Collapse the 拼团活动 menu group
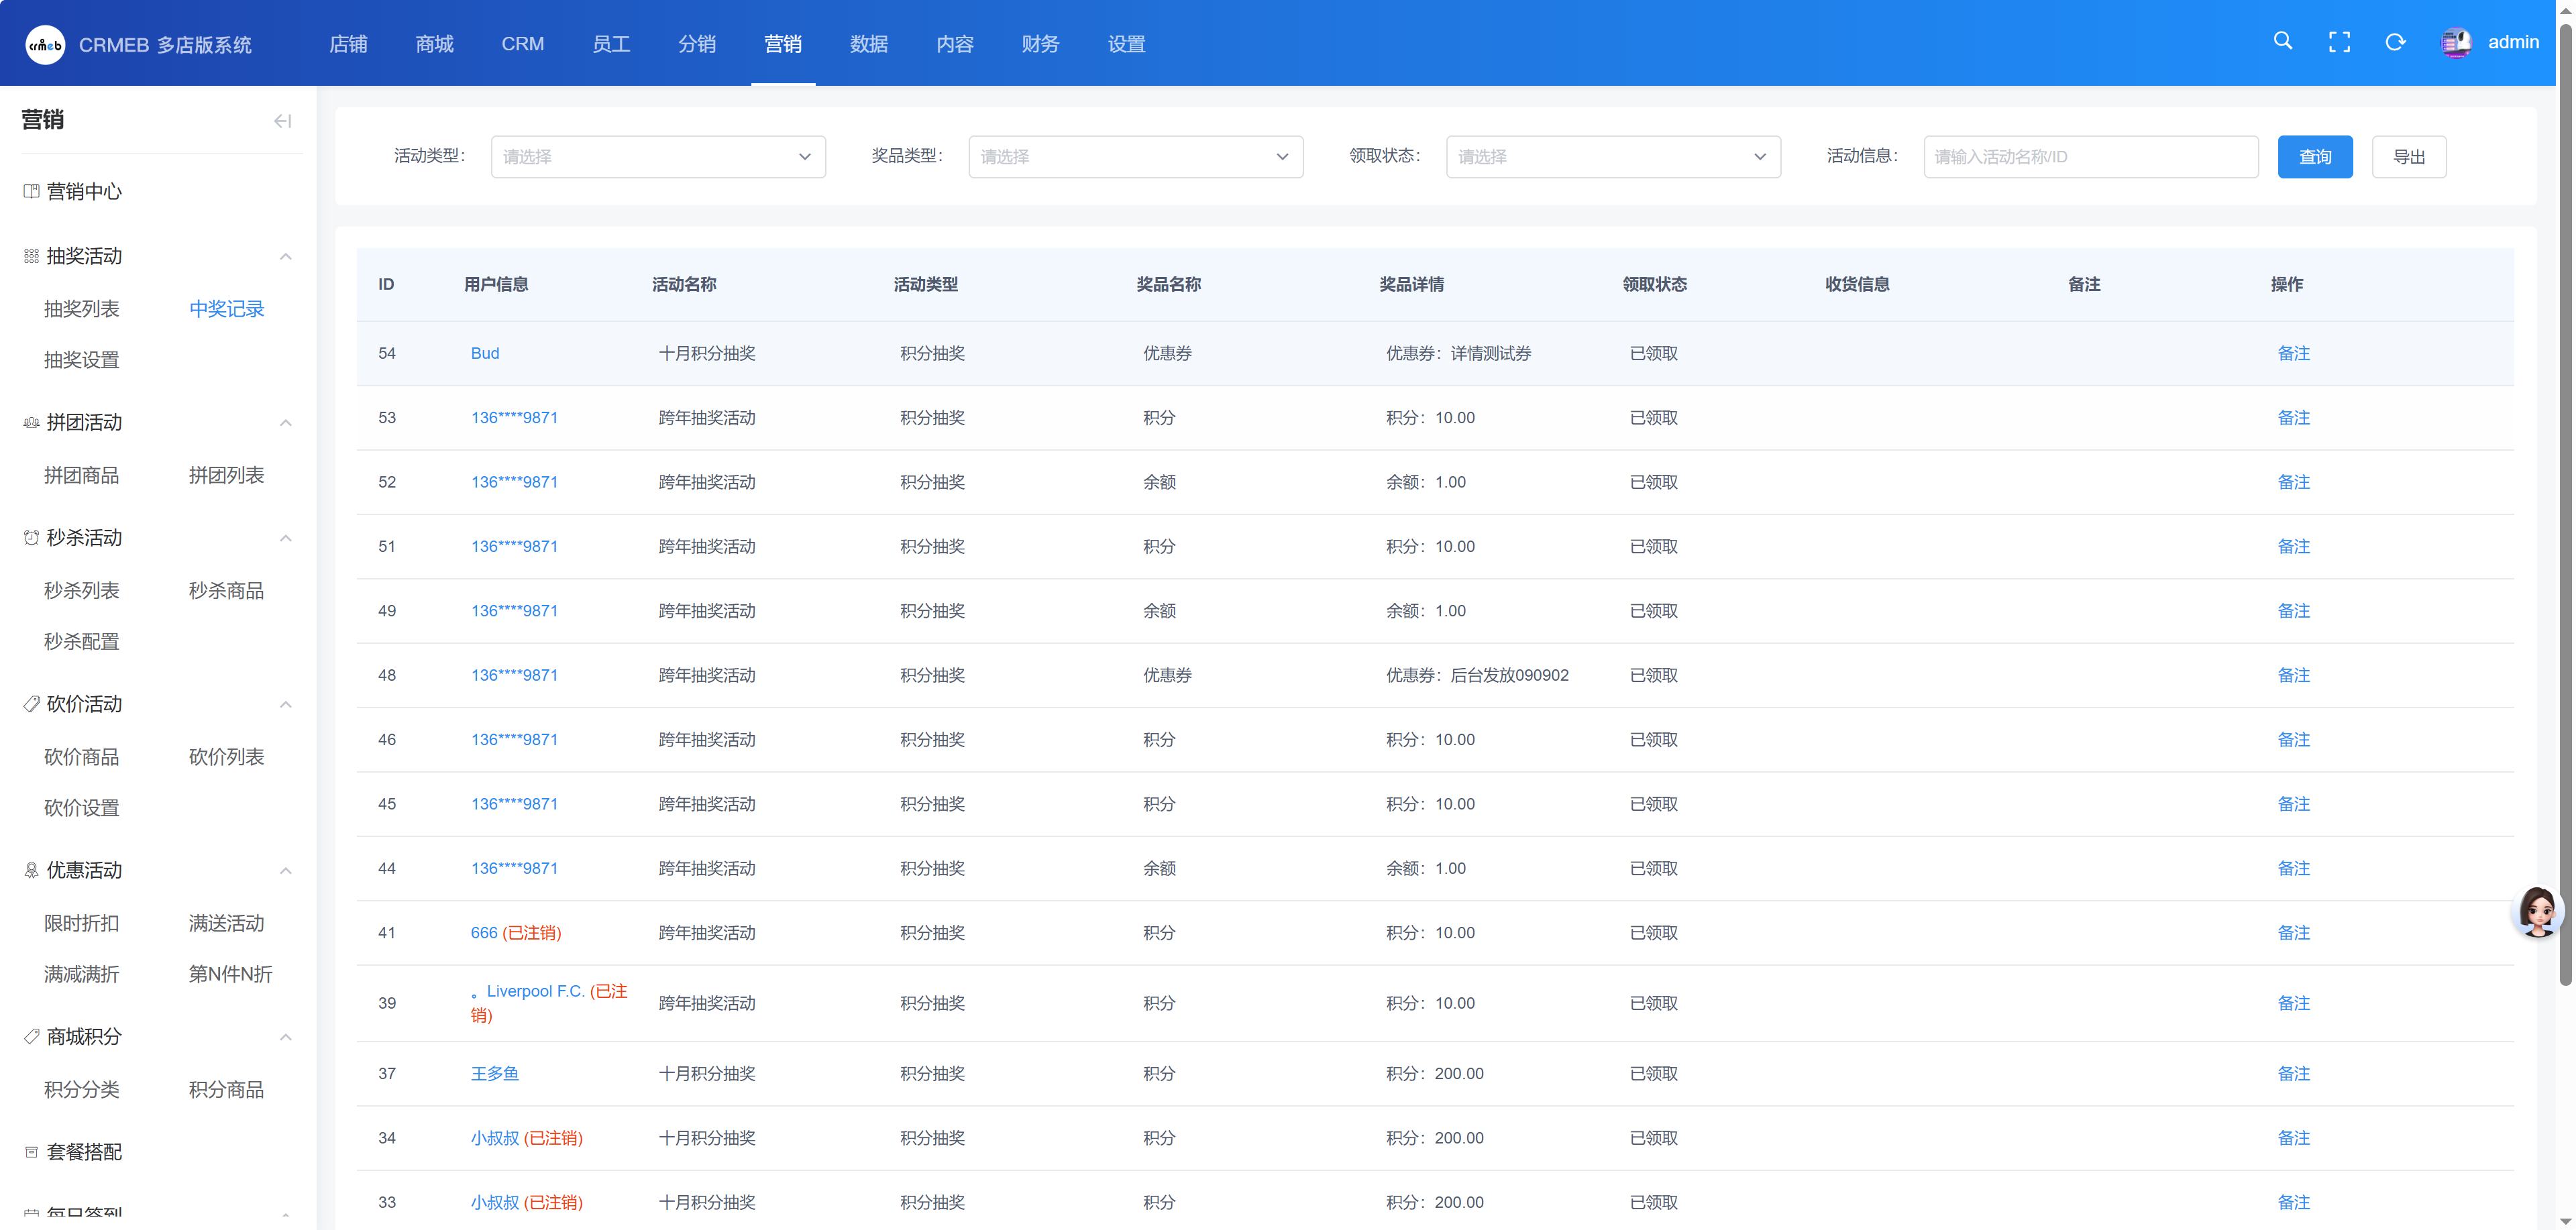The width and height of the screenshot is (2576, 1230). pos(285,422)
